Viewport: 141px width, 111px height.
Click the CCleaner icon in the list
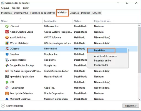click(7, 49)
